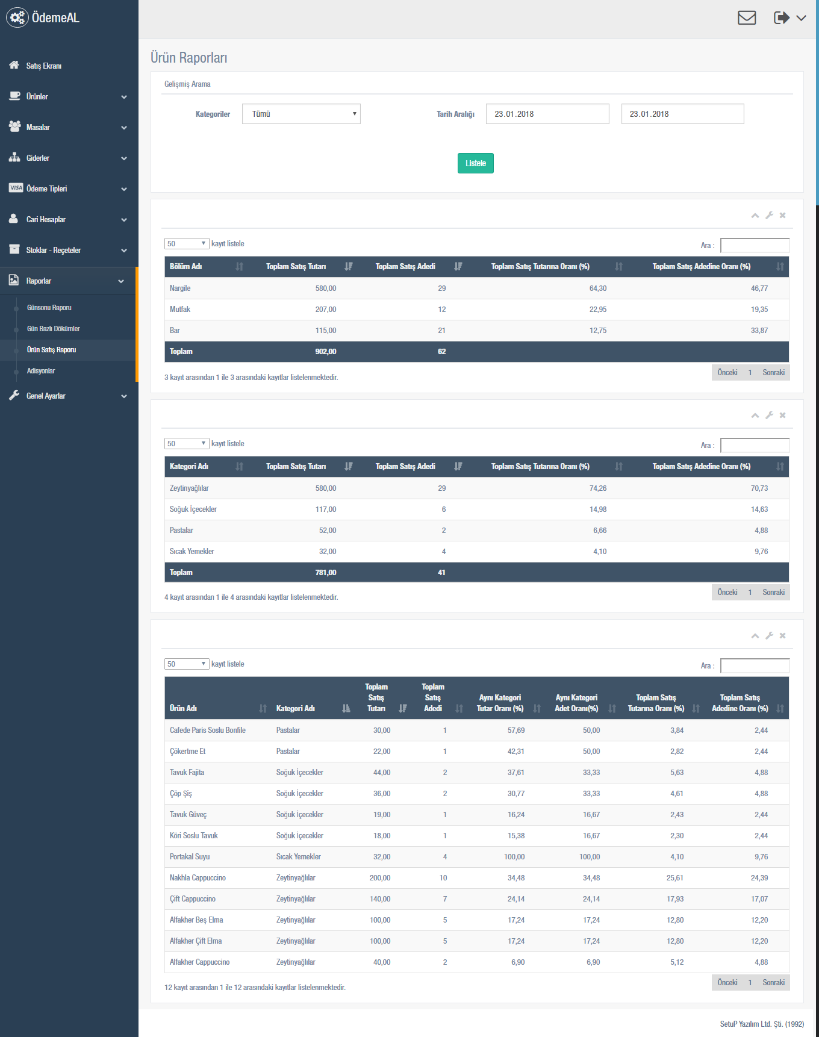Open records-per-page dropdown in Ürün table
This screenshot has width=819, height=1037.
[187, 664]
